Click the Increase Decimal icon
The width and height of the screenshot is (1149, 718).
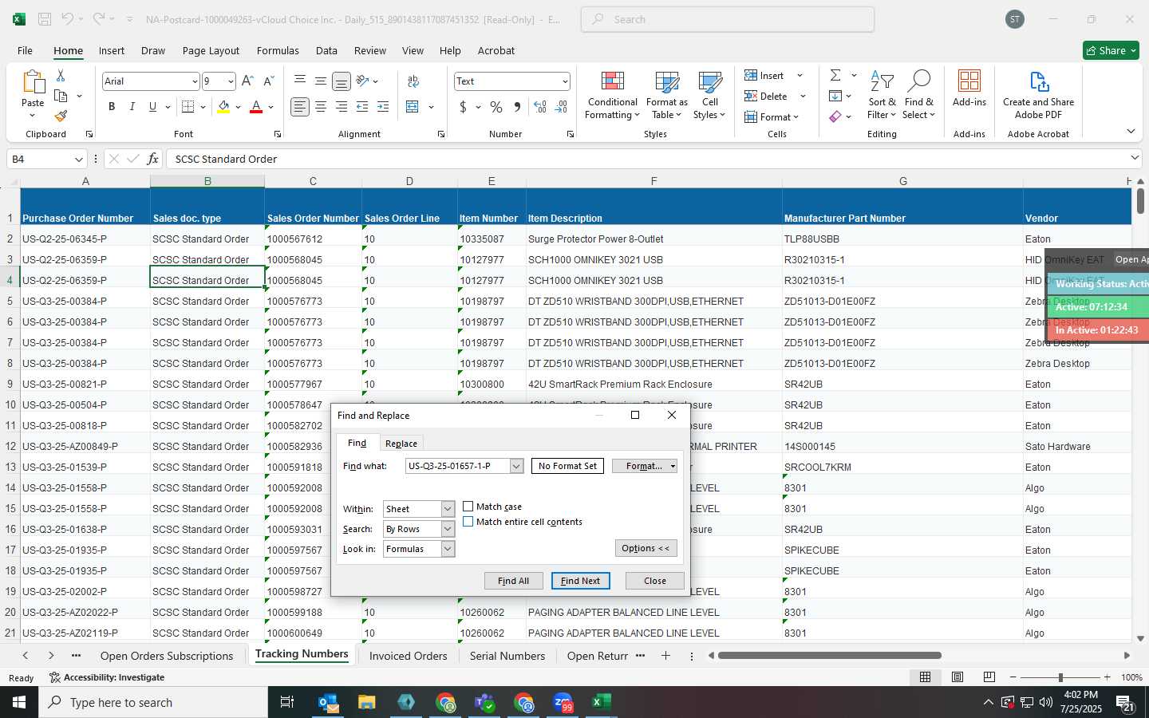pos(540,107)
